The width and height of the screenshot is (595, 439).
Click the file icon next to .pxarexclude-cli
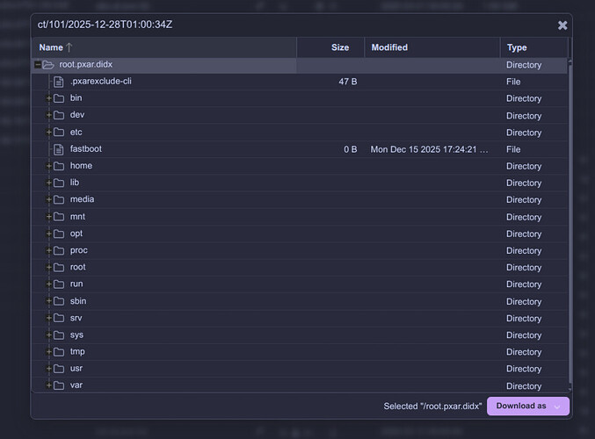[59, 82]
